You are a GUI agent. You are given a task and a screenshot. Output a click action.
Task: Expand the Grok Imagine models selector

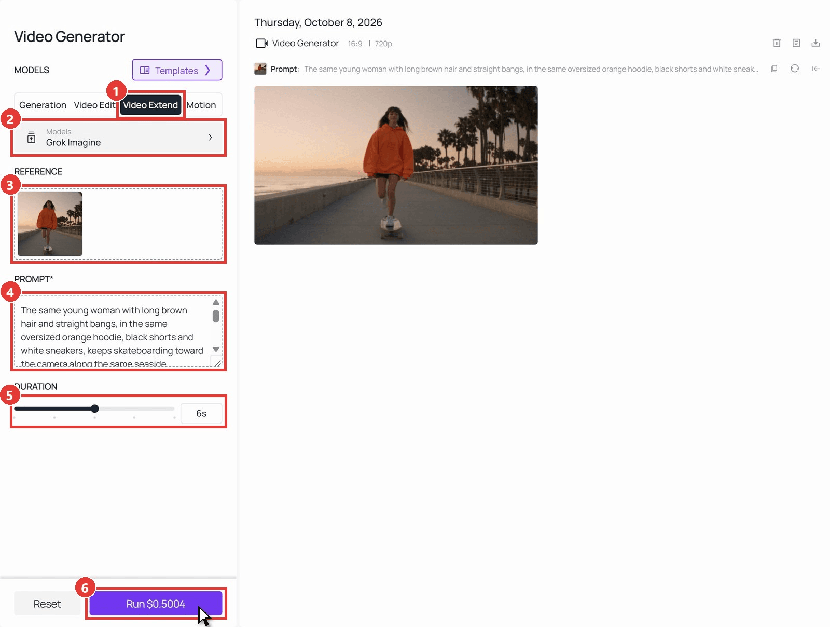[x=119, y=138]
